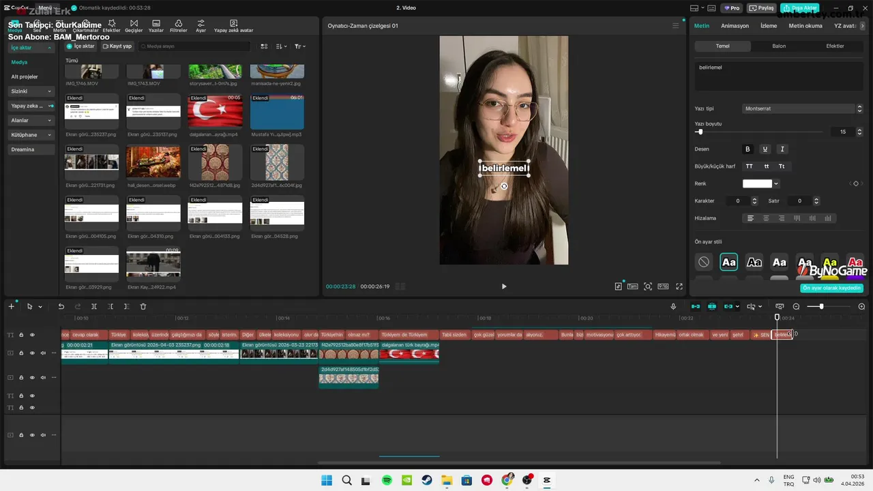Click the Paylaş share button
Screen dimensions: 873x491
[x=763, y=8]
